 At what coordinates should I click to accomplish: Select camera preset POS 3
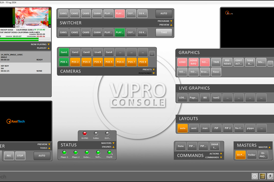86,62
